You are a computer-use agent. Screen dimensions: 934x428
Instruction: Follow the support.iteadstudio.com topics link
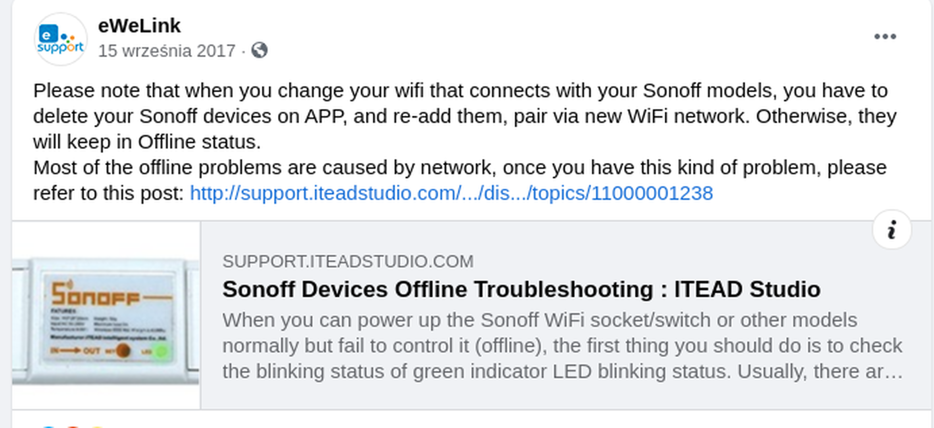click(451, 193)
